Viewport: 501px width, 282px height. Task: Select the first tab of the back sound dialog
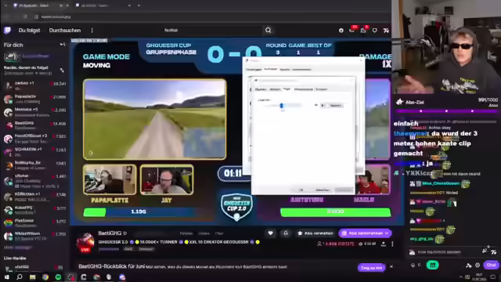point(254,70)
